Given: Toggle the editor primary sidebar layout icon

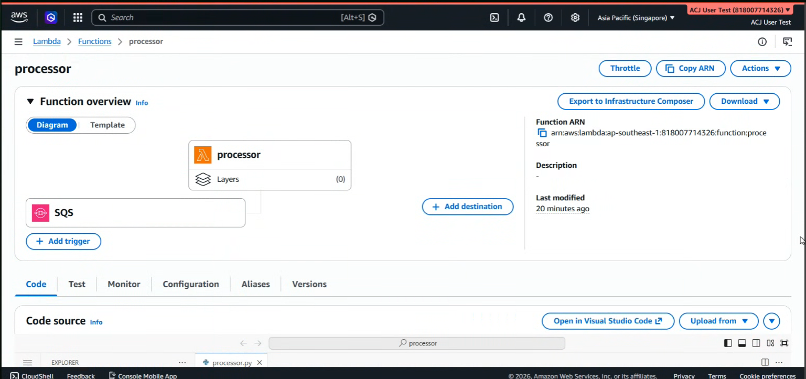Looking at the screenshot, I should (728, 343).
